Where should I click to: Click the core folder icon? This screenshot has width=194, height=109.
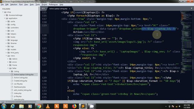coord(8,31)
